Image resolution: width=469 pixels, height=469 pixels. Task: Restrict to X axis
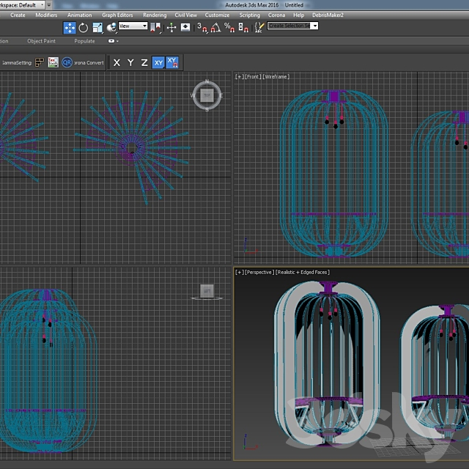(x=117, y=62)
